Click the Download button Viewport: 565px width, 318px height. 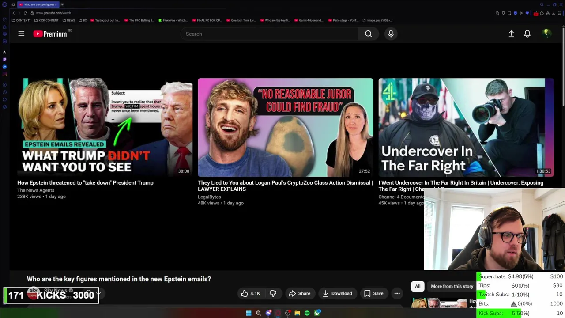[x=337, y=293]
